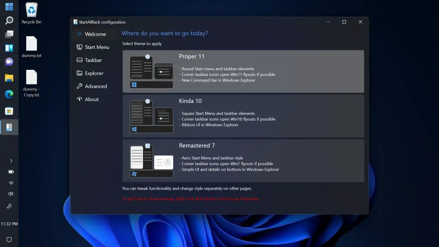Open clock showing 11:32 PM
The image size is (439, 247).
point(9,224)
